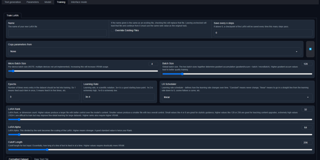The width and height of the screenshot is (320, 160).
Task: Click the Learning Rate text field
Action: coord(119,97)
